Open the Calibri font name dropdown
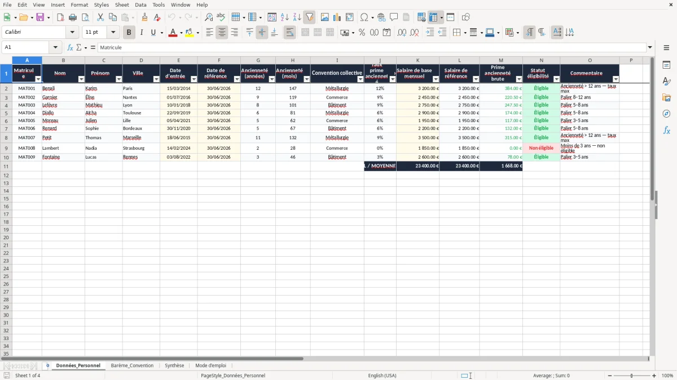The width and height of the screenshot is (677, 380). tap(72, 33)
